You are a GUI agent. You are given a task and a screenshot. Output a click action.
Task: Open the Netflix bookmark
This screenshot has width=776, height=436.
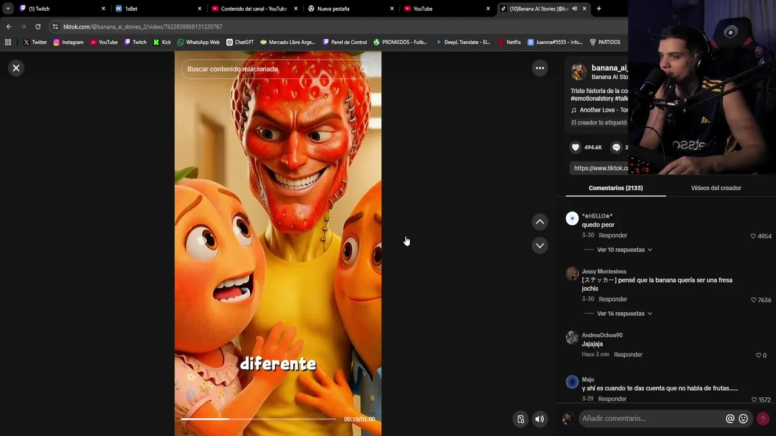click(x=509, y=42)
